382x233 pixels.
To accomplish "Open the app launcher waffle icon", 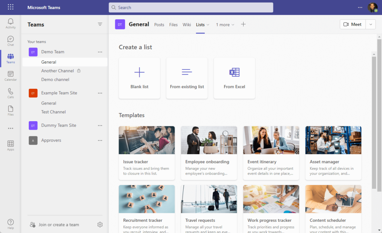I will [10, 7].
